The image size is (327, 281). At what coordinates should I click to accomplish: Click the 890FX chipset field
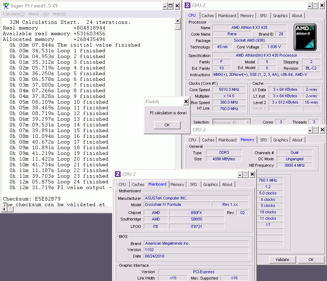[x=196, y=213]
